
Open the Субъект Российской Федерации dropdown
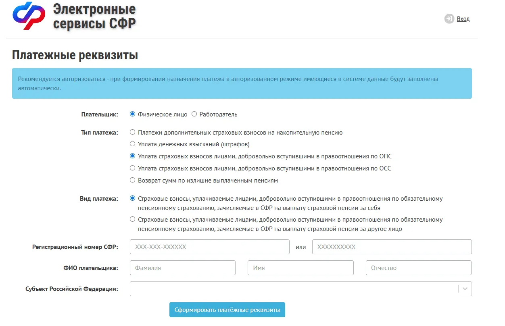294,289
